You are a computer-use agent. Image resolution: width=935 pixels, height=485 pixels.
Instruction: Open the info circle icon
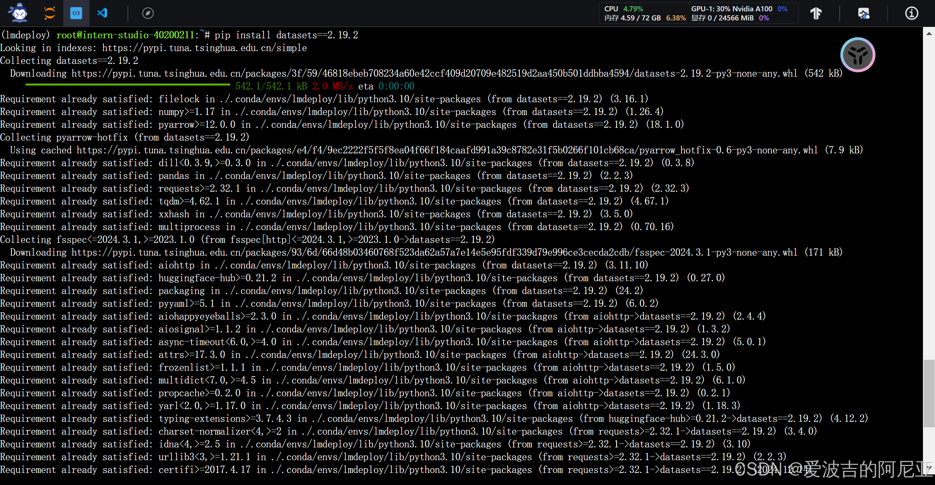tap(911, 14)
